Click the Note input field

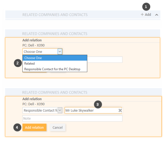72,118
